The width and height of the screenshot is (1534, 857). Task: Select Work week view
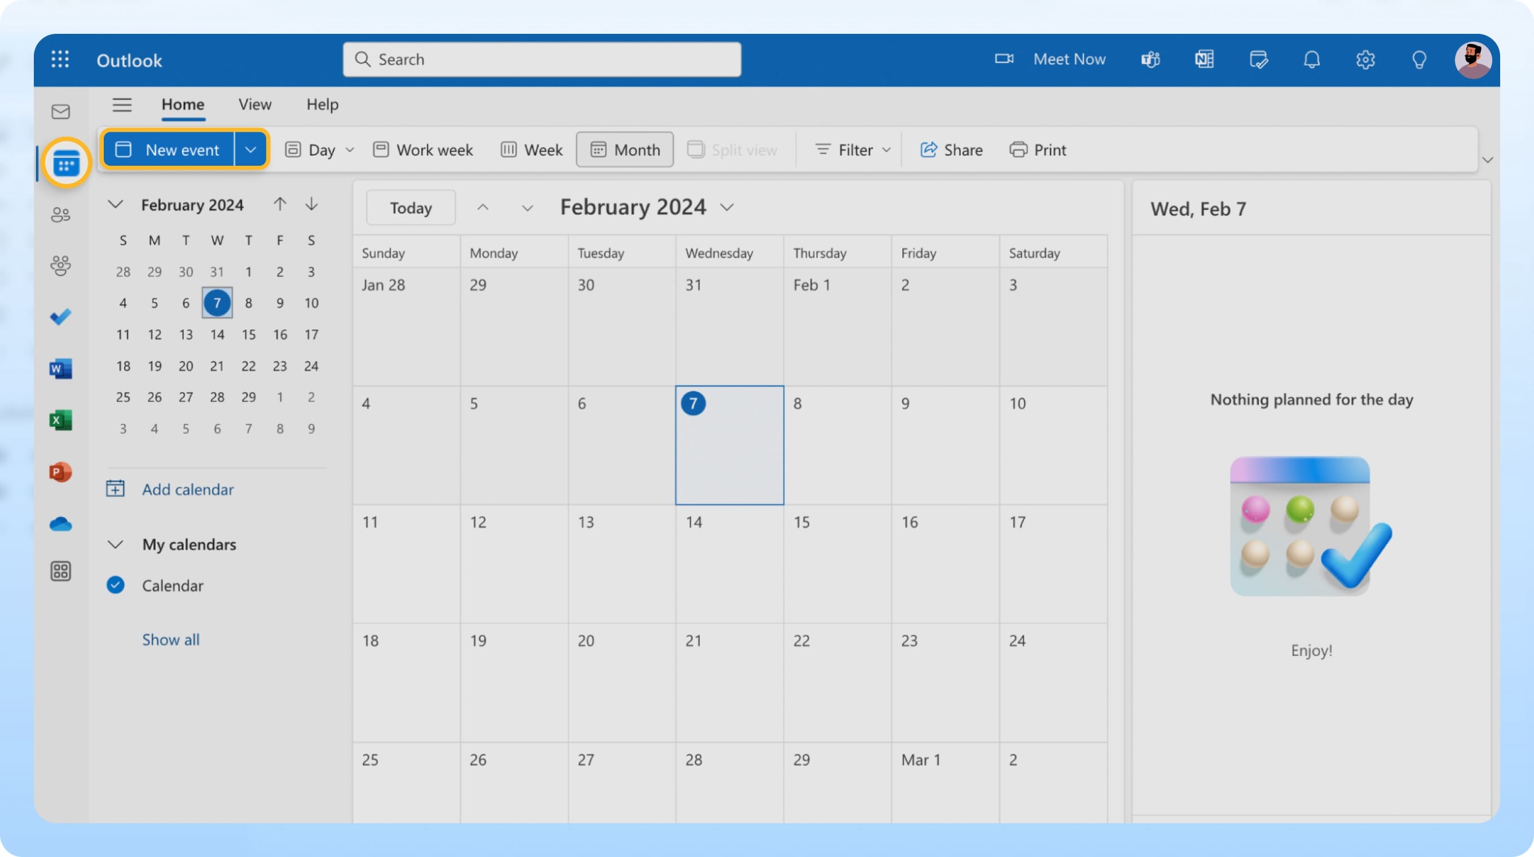[423, 149]
